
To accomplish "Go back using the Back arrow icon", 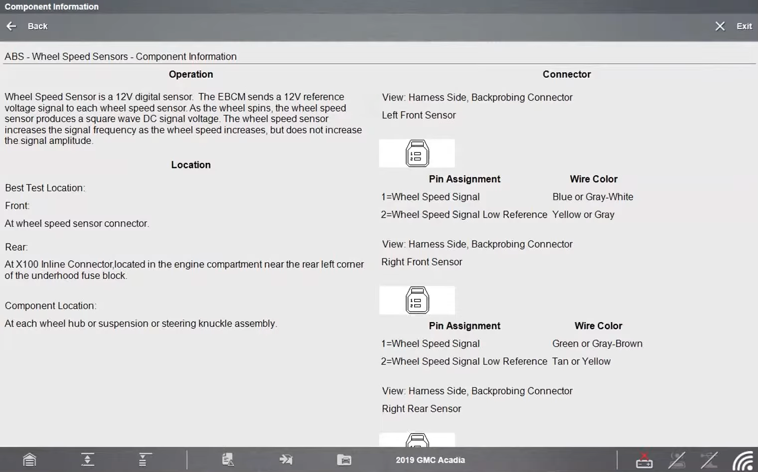I will coord(11,26).
